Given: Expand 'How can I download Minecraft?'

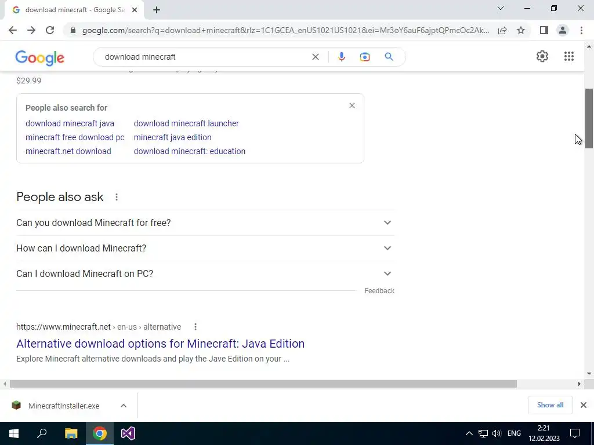Looking at the screenshot, I should click(x=205, y=248).
